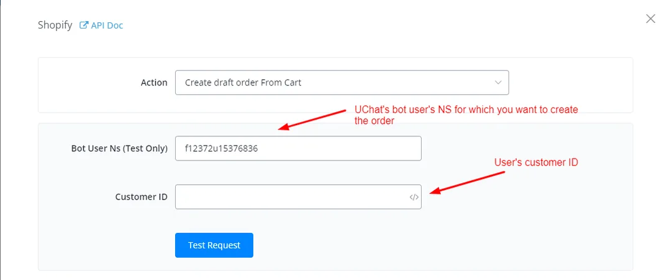Open the API Doc link

(x=101, y=25)
